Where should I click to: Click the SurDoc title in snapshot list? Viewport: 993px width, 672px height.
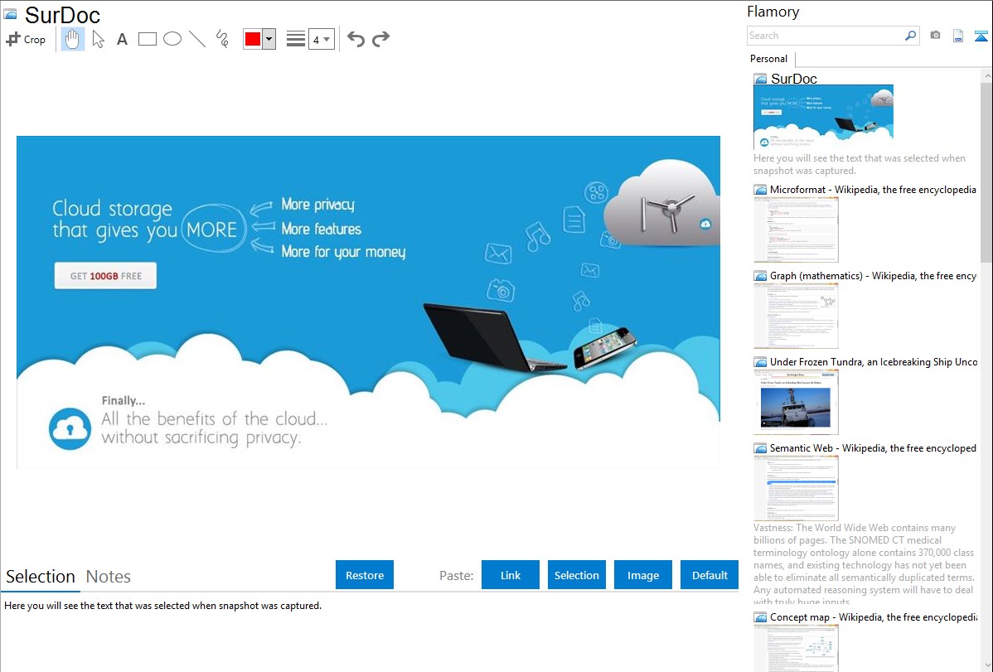click(793, 80)
